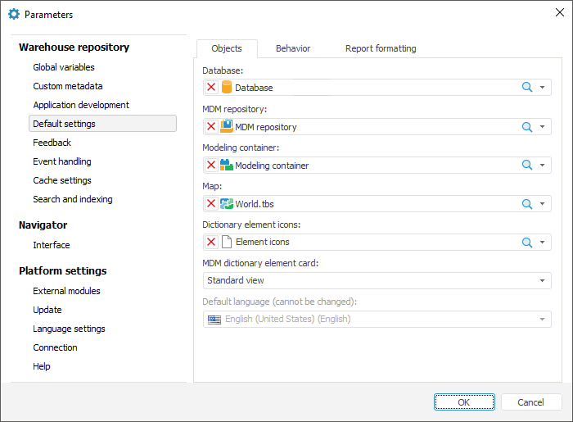This screenshot has height=422, width=573.
Task: Open the Report formatting tab
Action: 381,48
